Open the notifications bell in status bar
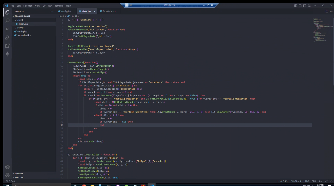 tap(331, 181)
